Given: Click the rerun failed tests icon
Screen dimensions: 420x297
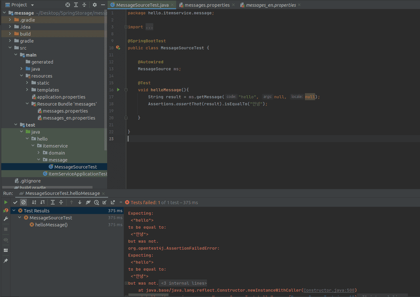Looking at the screenshot, I should click(6, 211).
